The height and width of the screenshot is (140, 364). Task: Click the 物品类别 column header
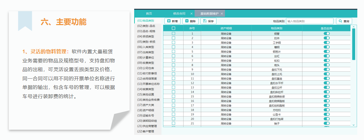click(x=277, y=28)
